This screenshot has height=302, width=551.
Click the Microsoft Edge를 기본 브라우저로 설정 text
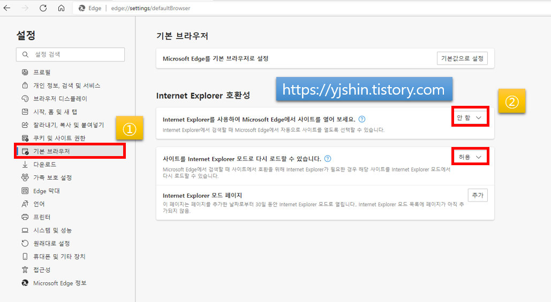click(x=215, y=59)
